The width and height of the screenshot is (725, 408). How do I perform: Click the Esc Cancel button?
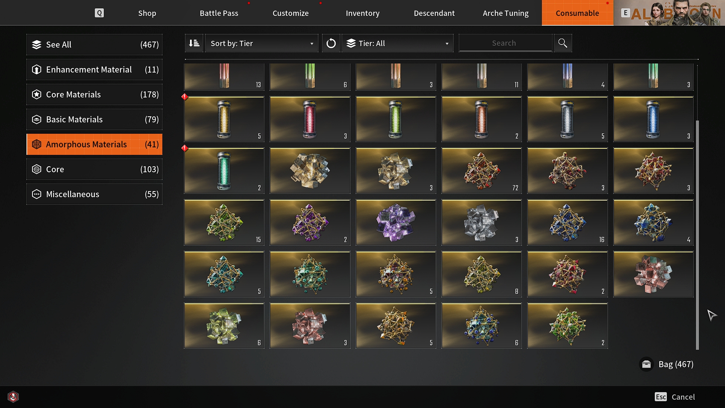pos(675,397)
